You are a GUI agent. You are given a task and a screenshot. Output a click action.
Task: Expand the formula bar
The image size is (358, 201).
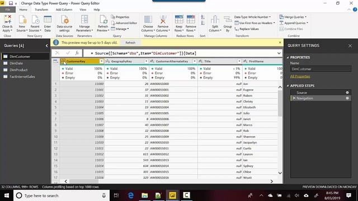tap(279, 54)
